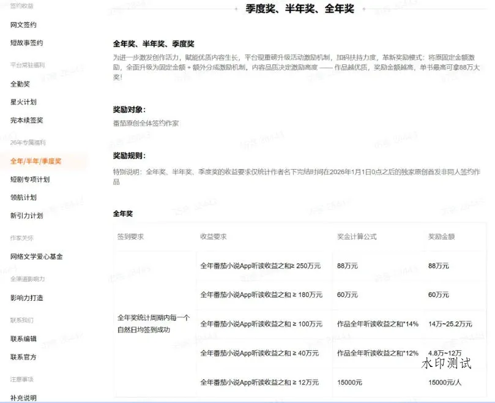Select 网络文学爱心基金 sidebar link
This screenshot has width=495, height=403.
click(x=37, y=257)
